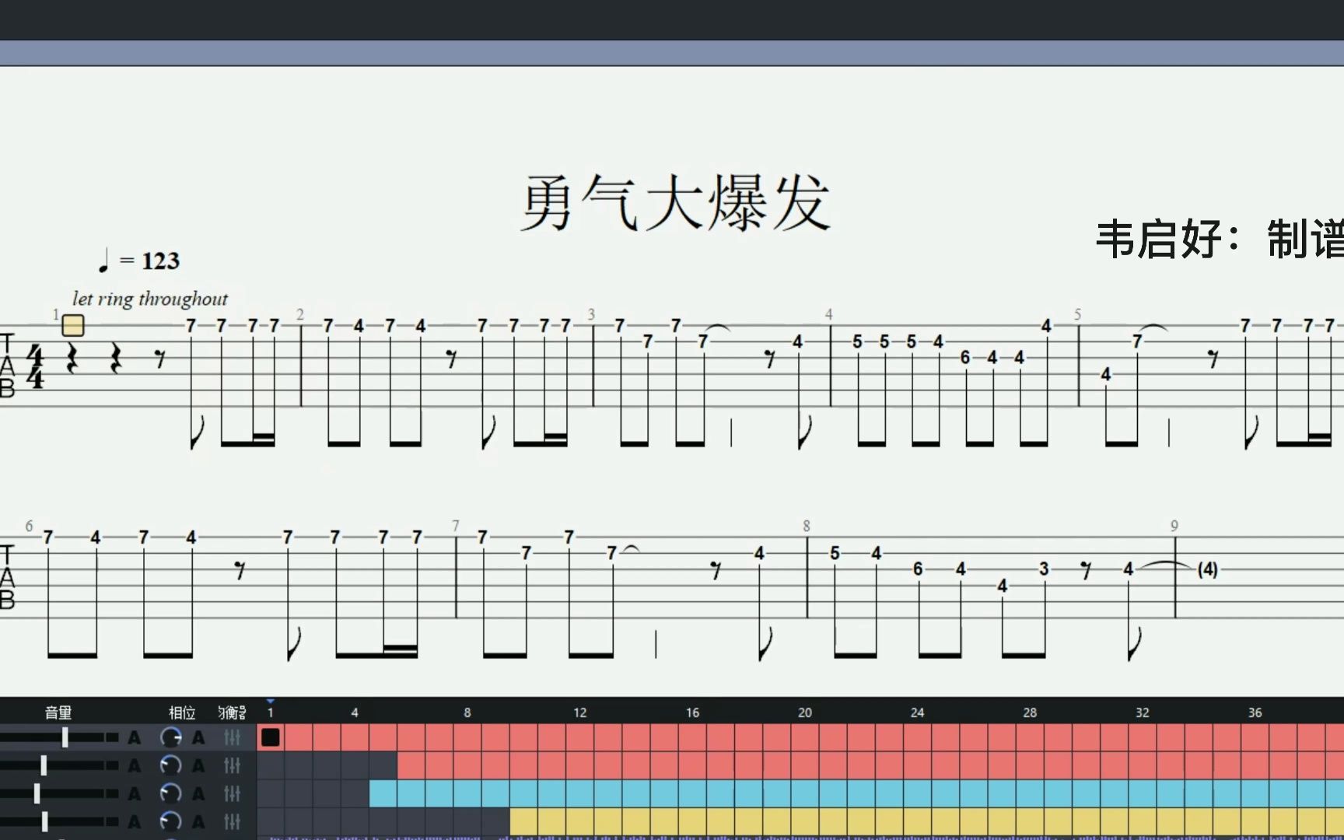The height and width of the screenshot is (840, 1344).
Task: Jump to bar 16 on the timeline ruler
Action: click(692, 712)
